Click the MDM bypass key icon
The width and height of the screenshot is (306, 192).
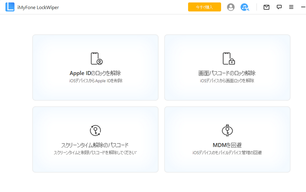(x=227, y=130)
